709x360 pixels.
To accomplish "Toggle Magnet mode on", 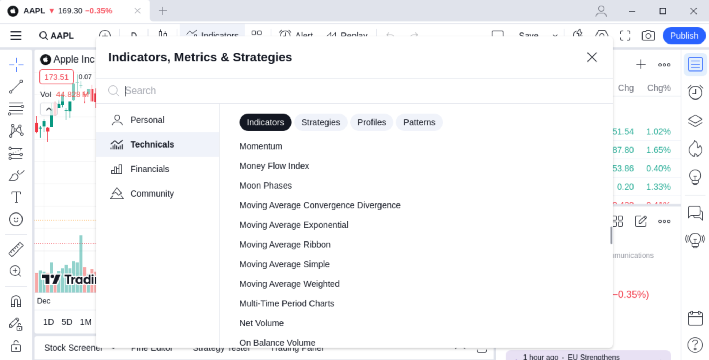I will point(16,301).
